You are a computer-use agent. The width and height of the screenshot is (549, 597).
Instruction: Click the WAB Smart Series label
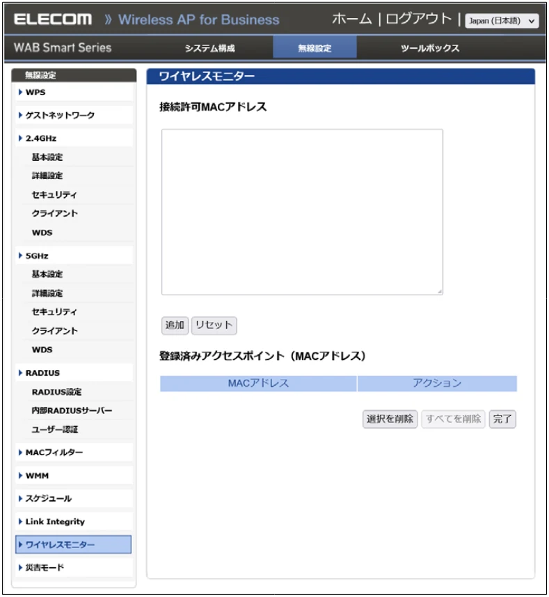click(63, 47)
